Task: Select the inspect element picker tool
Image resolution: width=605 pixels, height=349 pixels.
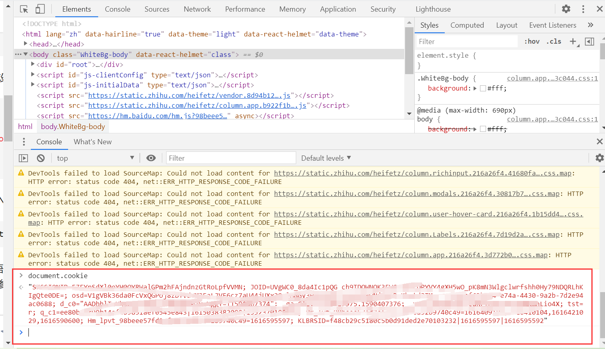Action: point(24,8)
